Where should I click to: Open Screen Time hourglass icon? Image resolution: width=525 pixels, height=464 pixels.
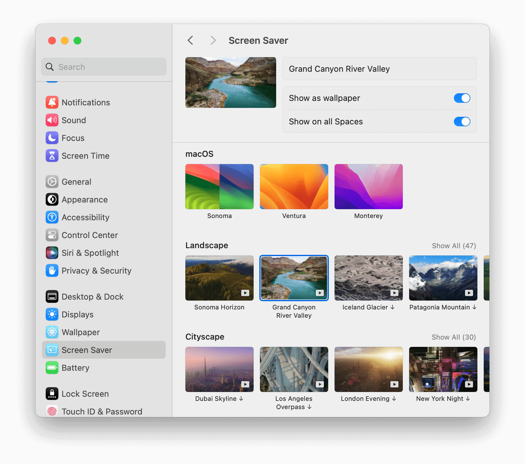pyautogui.click(x=52, y=156)
